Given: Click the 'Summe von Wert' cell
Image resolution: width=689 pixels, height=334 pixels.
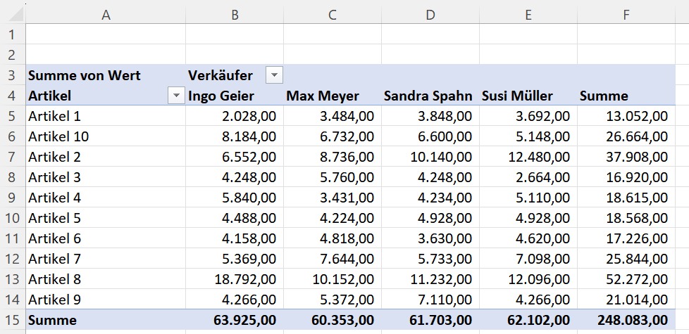Looking at the screenshot, I should point(85,75).
